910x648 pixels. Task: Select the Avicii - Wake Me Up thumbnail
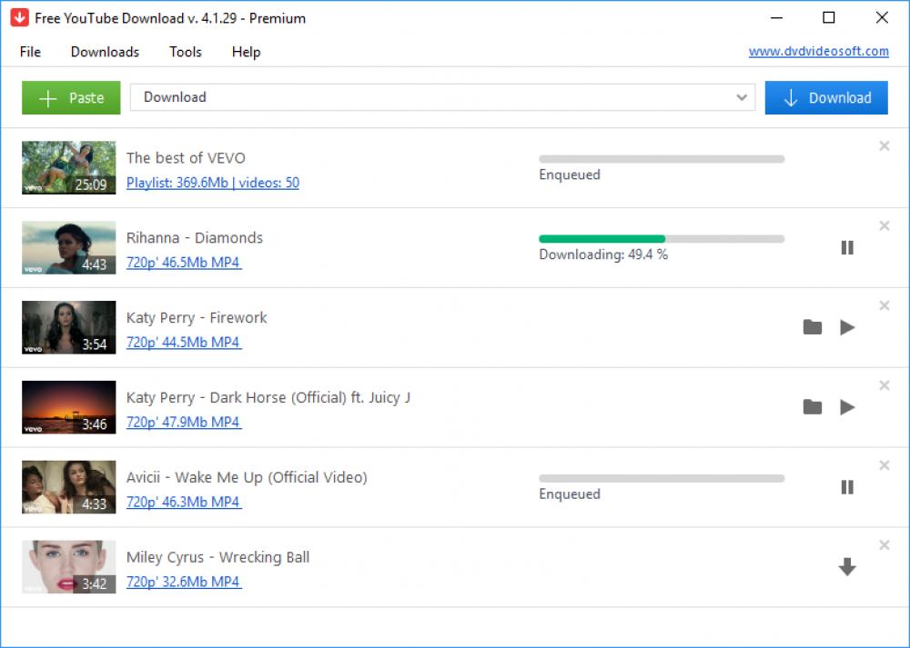(x=68, y=486)
